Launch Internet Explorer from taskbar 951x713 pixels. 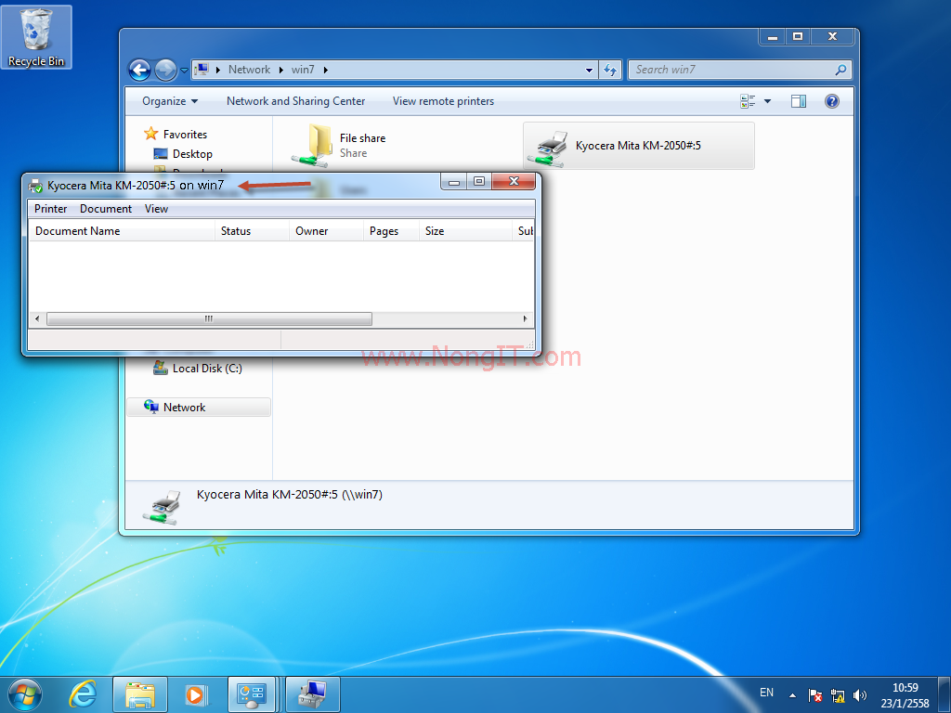click(x=83, y=694)
